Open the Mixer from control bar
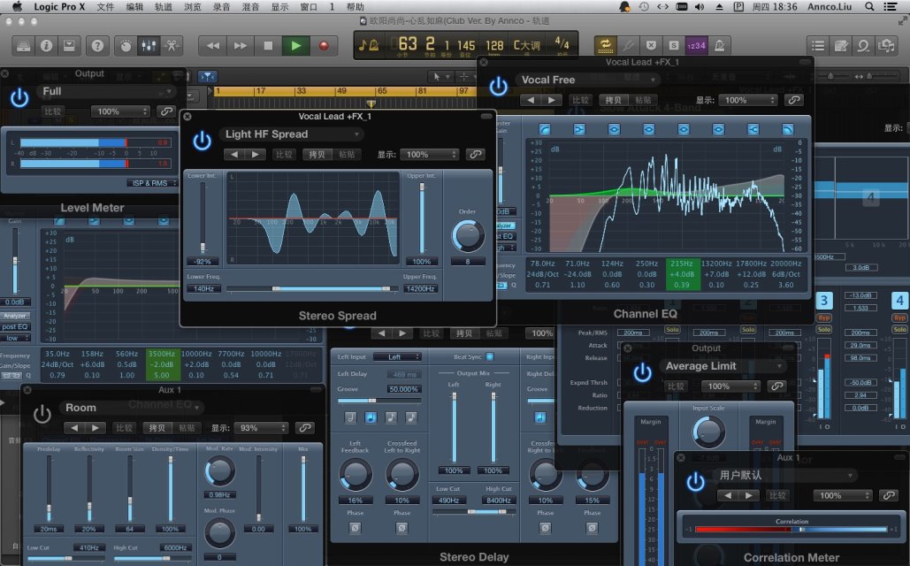 click(148, 45)
